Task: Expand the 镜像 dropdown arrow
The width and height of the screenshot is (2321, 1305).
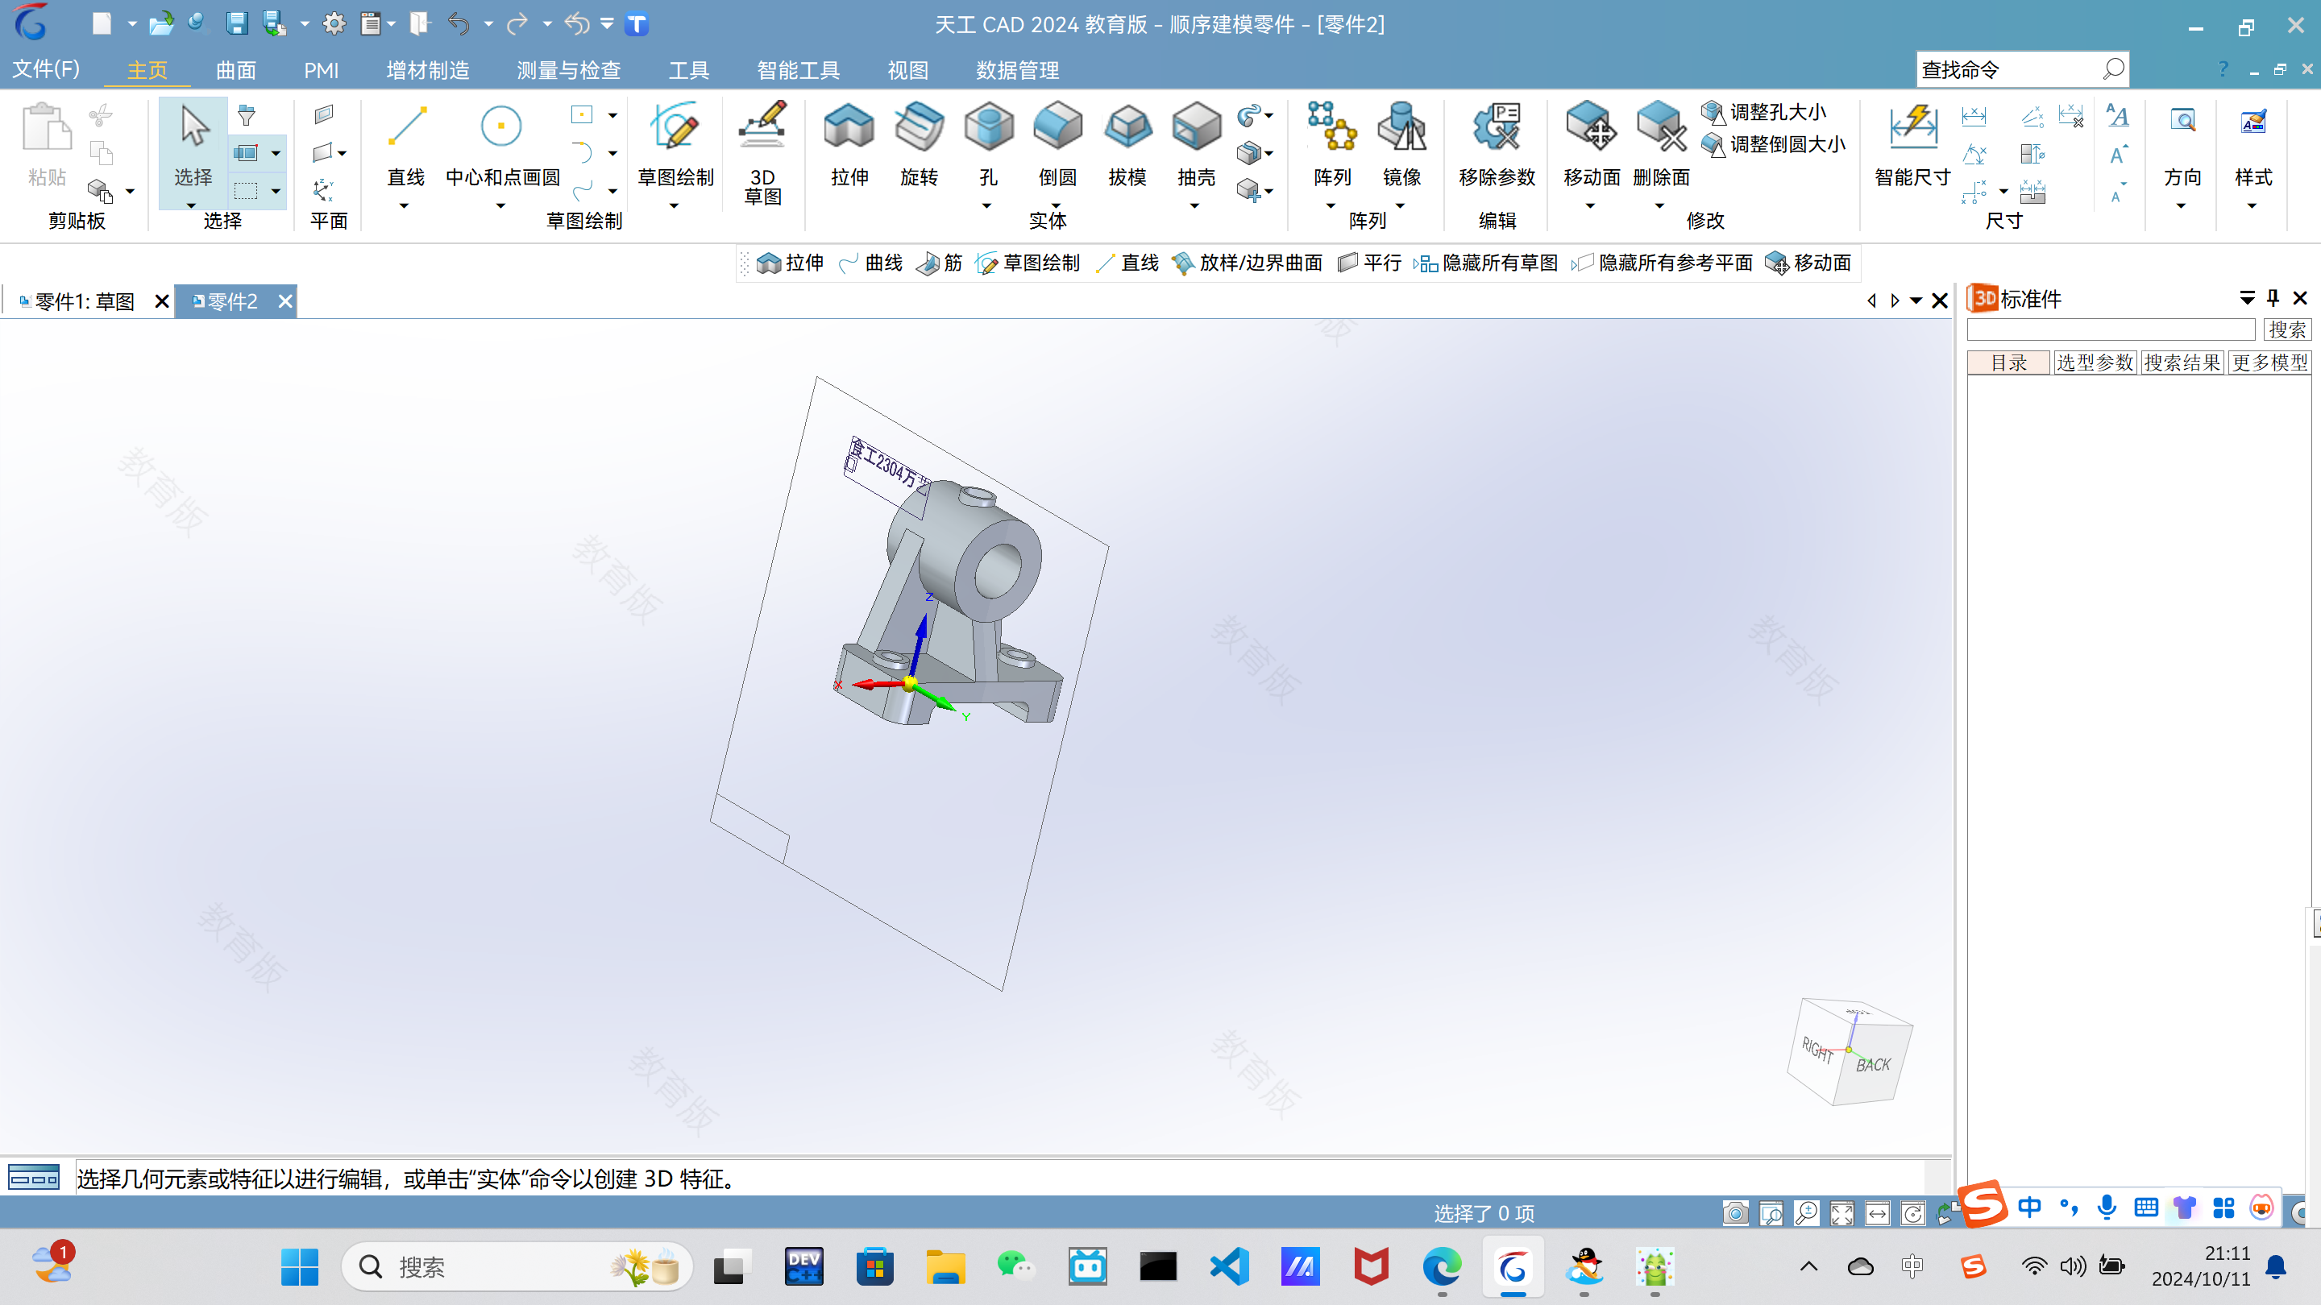Action: [1400, 206]
